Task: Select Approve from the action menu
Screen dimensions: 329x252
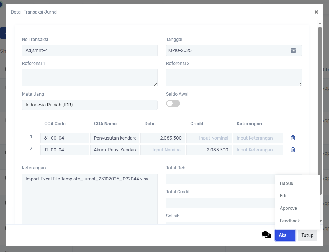Action: tap(288, 208)
